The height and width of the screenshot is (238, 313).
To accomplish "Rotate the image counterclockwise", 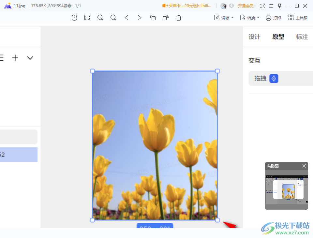I will pos(153,18).
